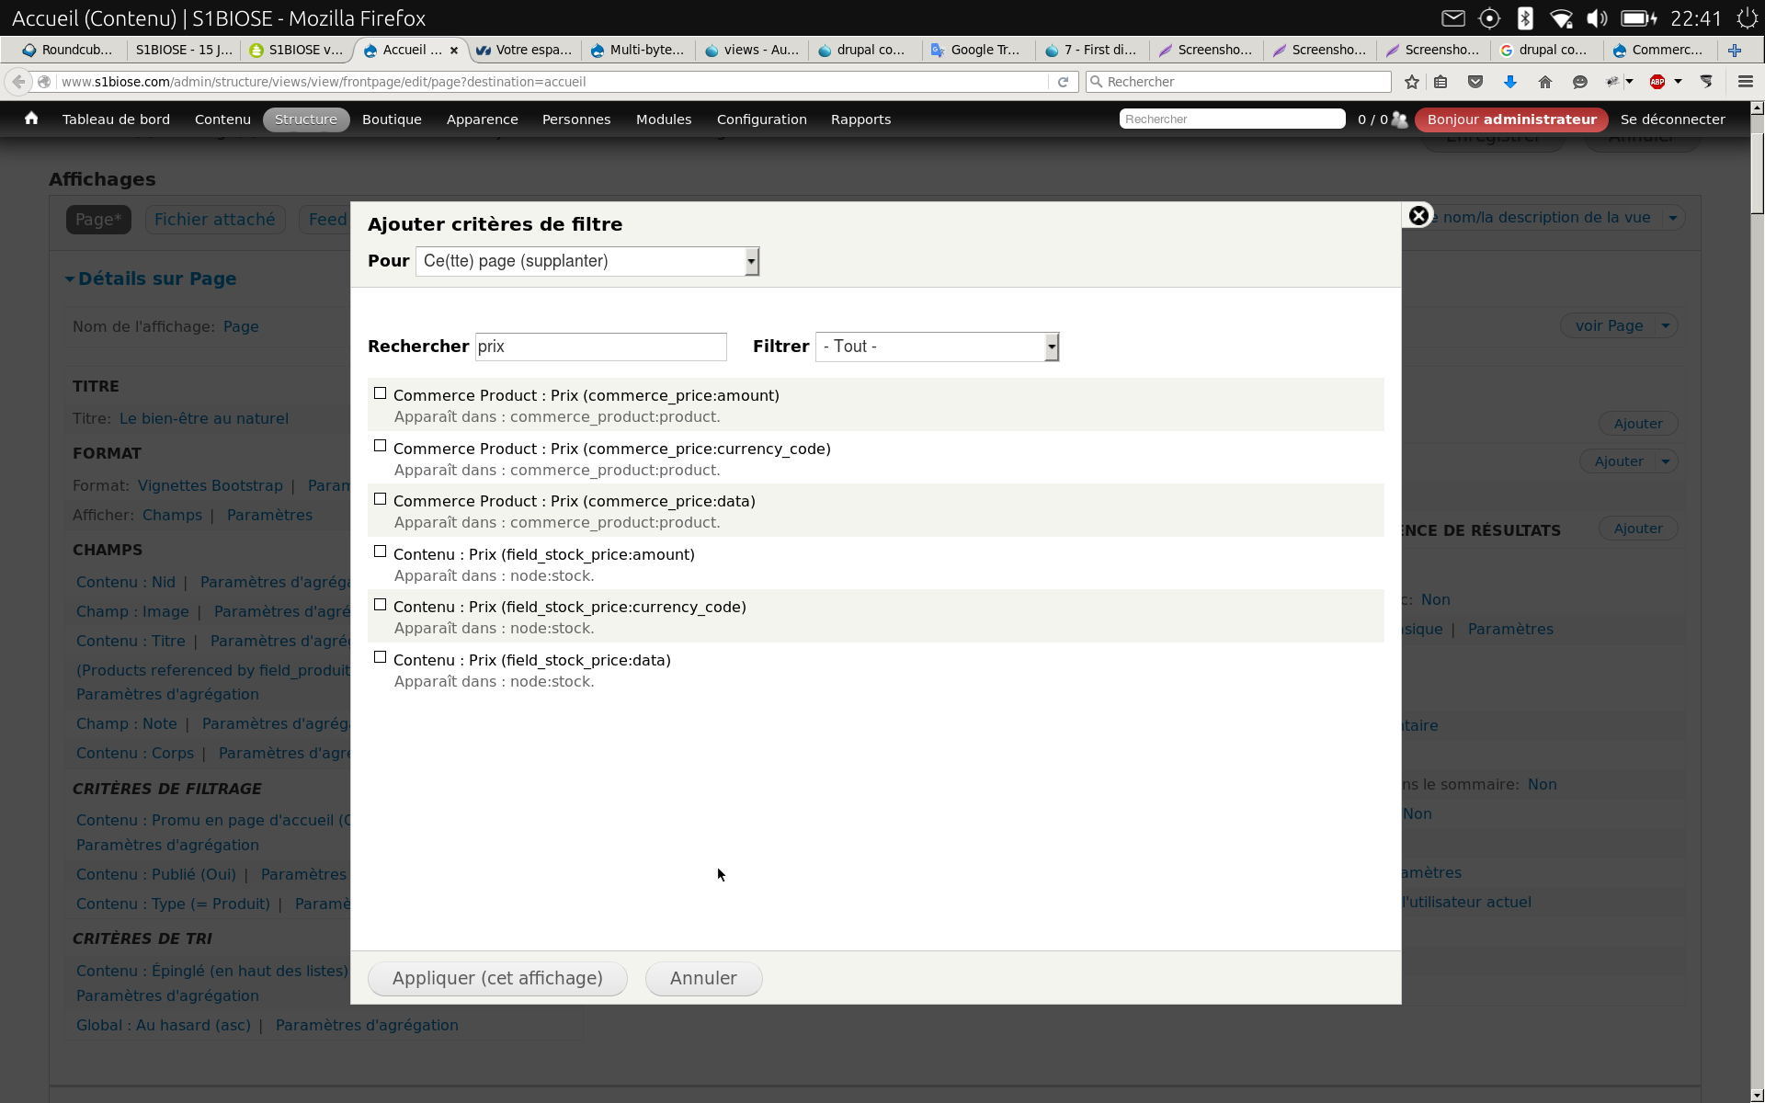Click the Firefox menu hamburger icon
The height and width of the screenshot is (1103, 1765).
pyautogui.click(x=1746, y=80)
